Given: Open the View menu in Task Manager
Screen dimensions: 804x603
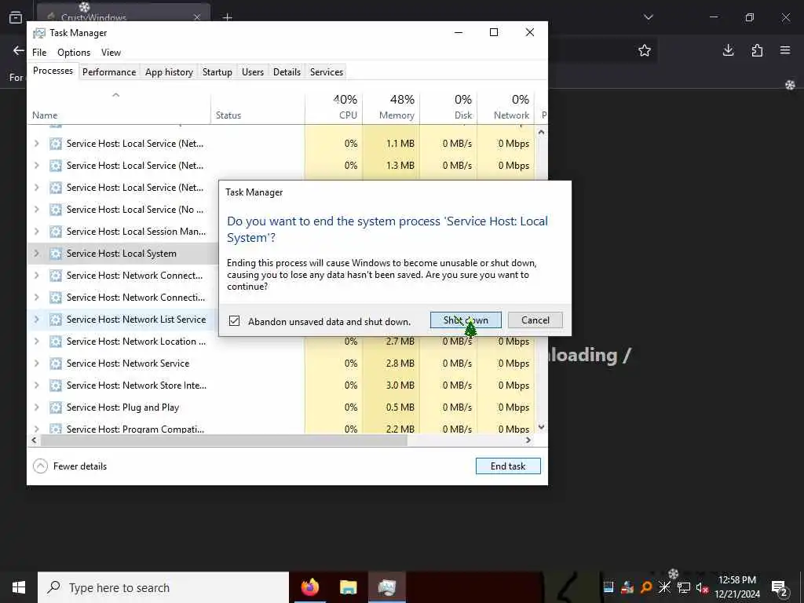Looking at the screenshot, I should point(111,53).
